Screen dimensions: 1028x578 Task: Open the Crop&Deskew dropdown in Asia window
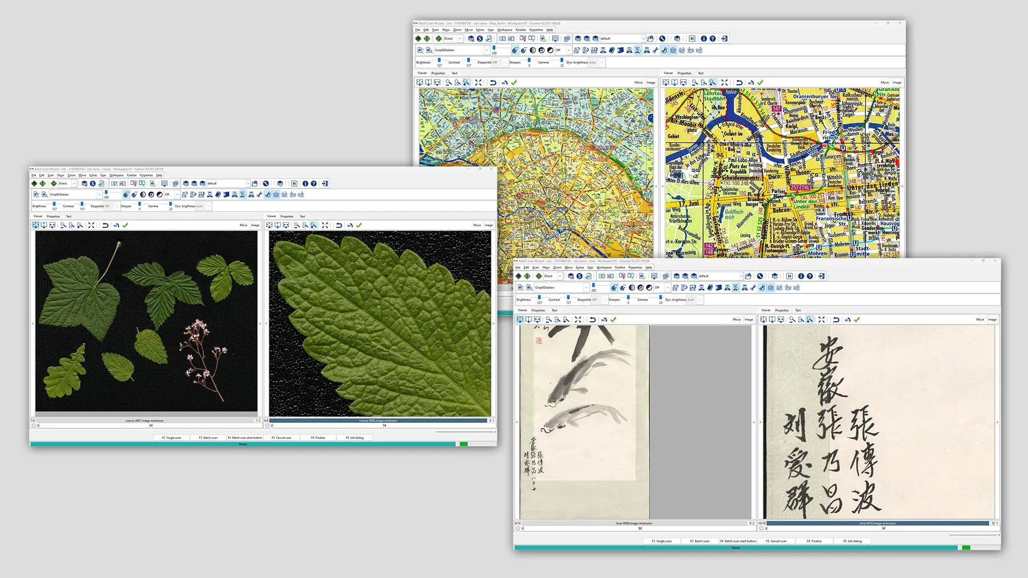[586, 287]
